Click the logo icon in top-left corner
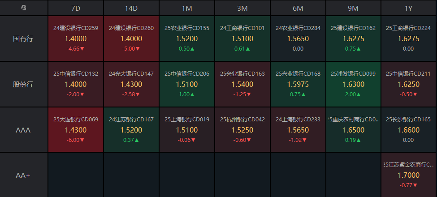This screenshot has width=437, height=197. pyautogui.click(x=24, y=8)
